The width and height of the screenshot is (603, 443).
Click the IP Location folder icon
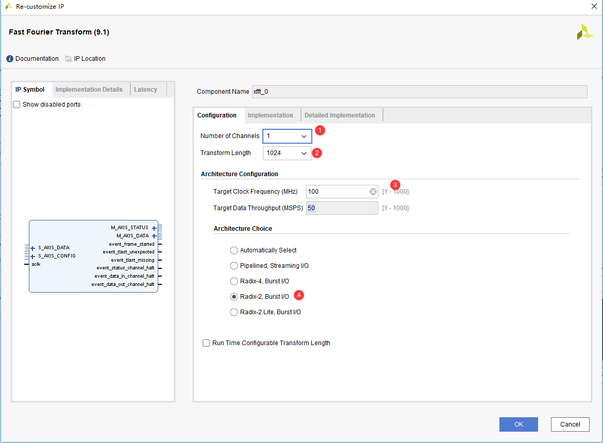[69, 59]
